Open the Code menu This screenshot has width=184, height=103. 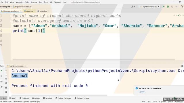[26, 2]
